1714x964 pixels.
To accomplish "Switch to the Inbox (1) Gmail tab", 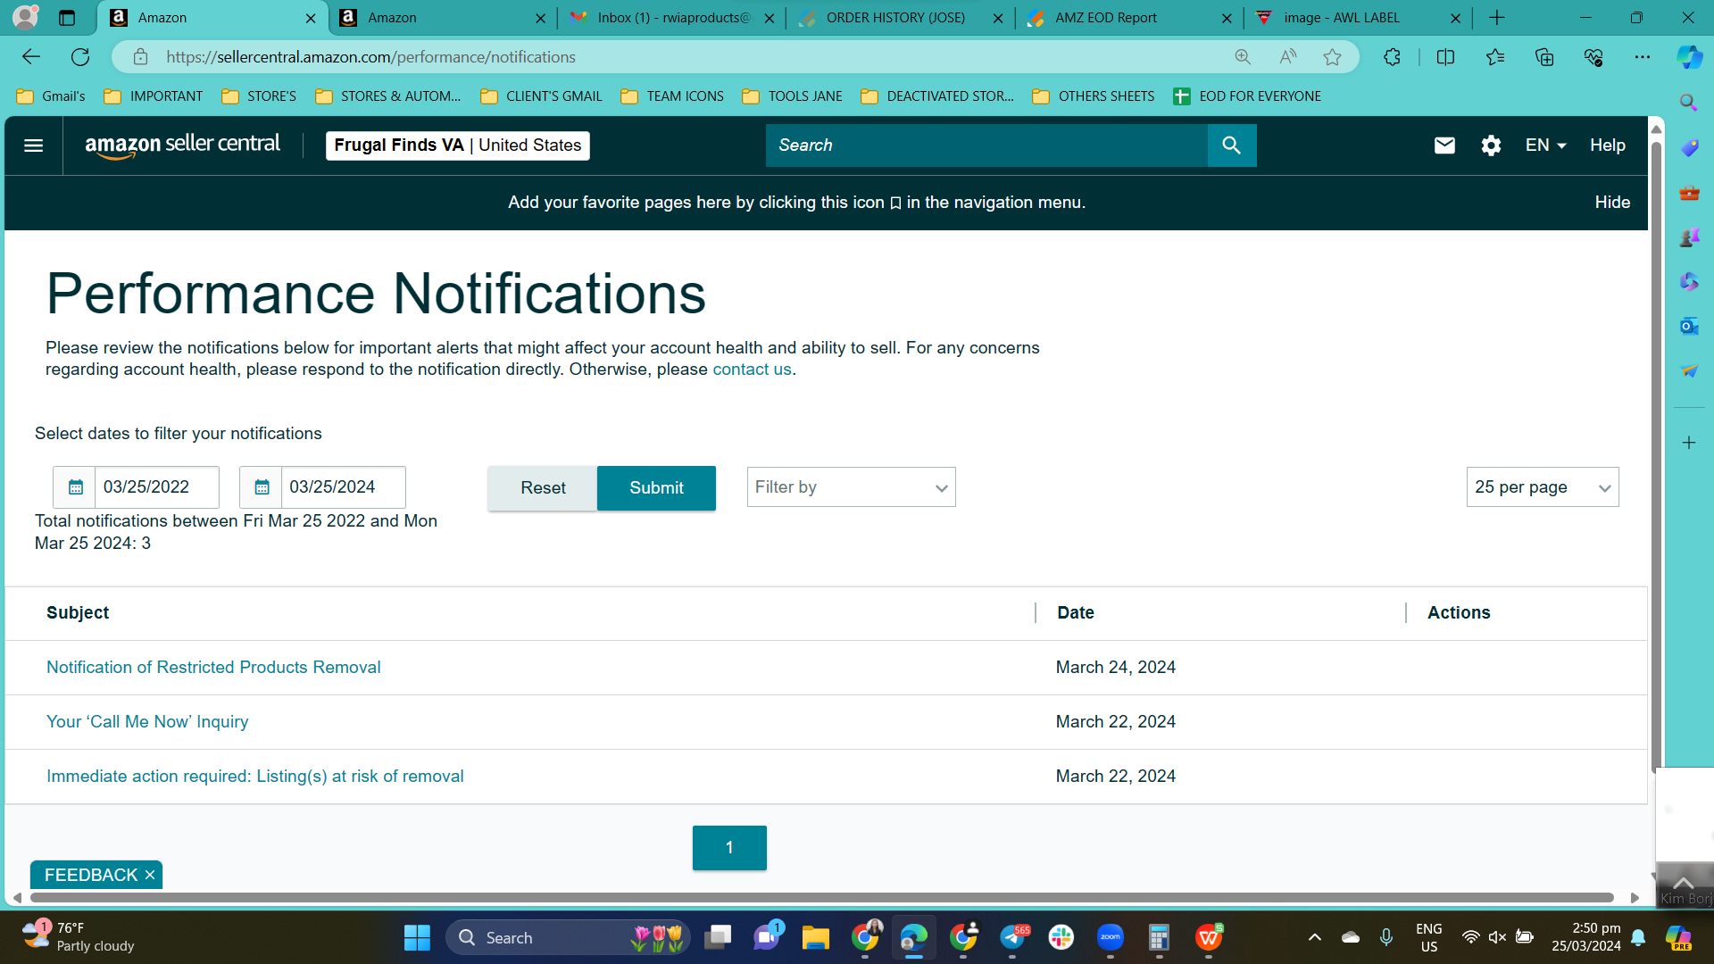I will coord(672,18).
